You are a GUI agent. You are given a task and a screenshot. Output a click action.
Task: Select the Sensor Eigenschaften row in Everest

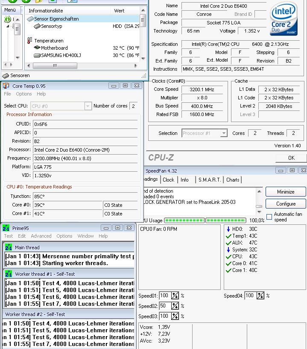pyautogui.click(x=82, y=19)
